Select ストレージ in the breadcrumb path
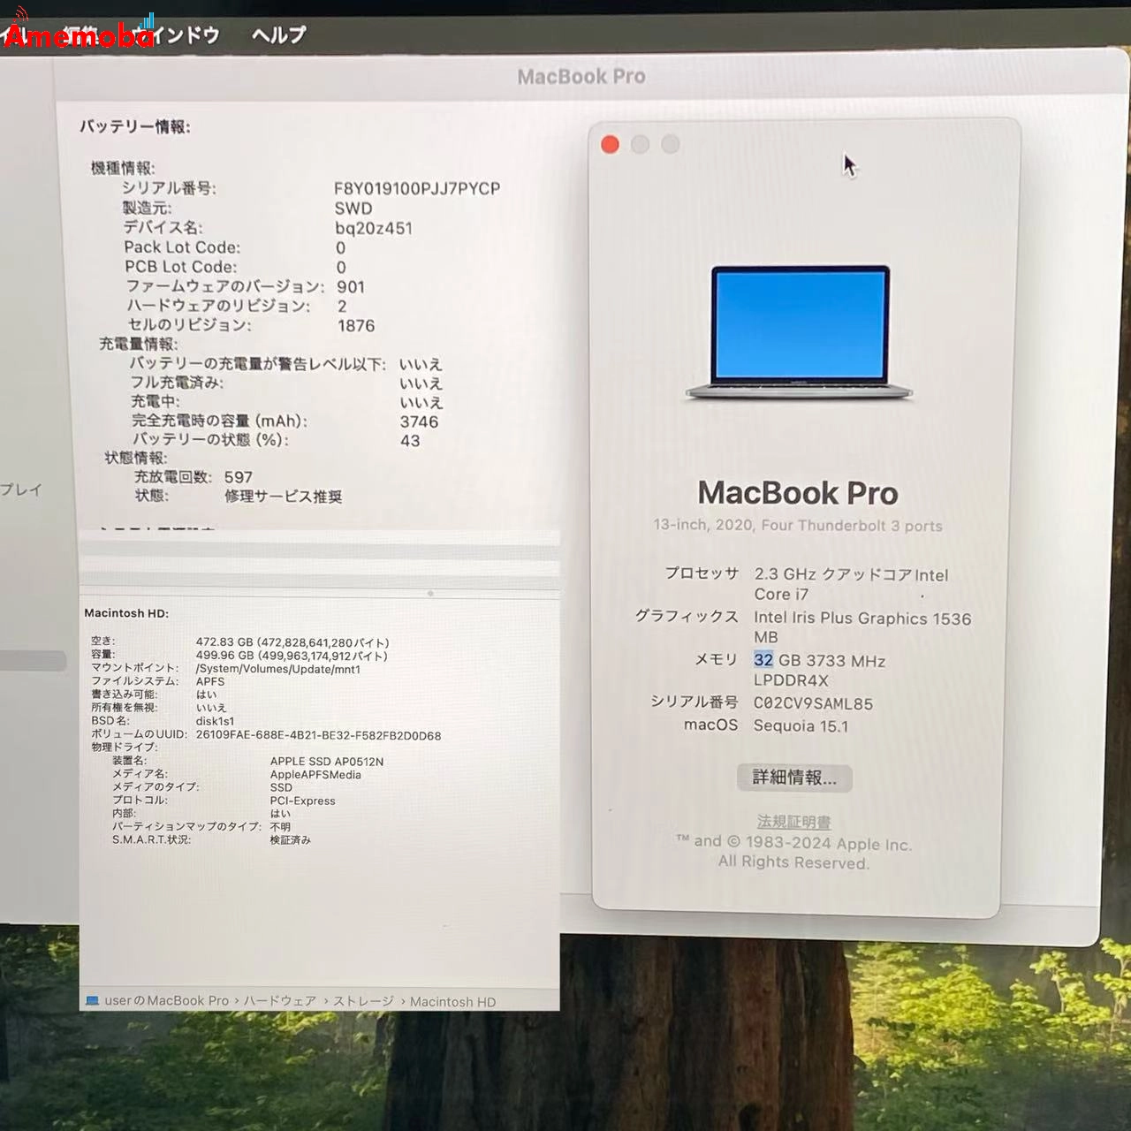Viewport: 1131px width, 1131px height. tap(365, 1001)
